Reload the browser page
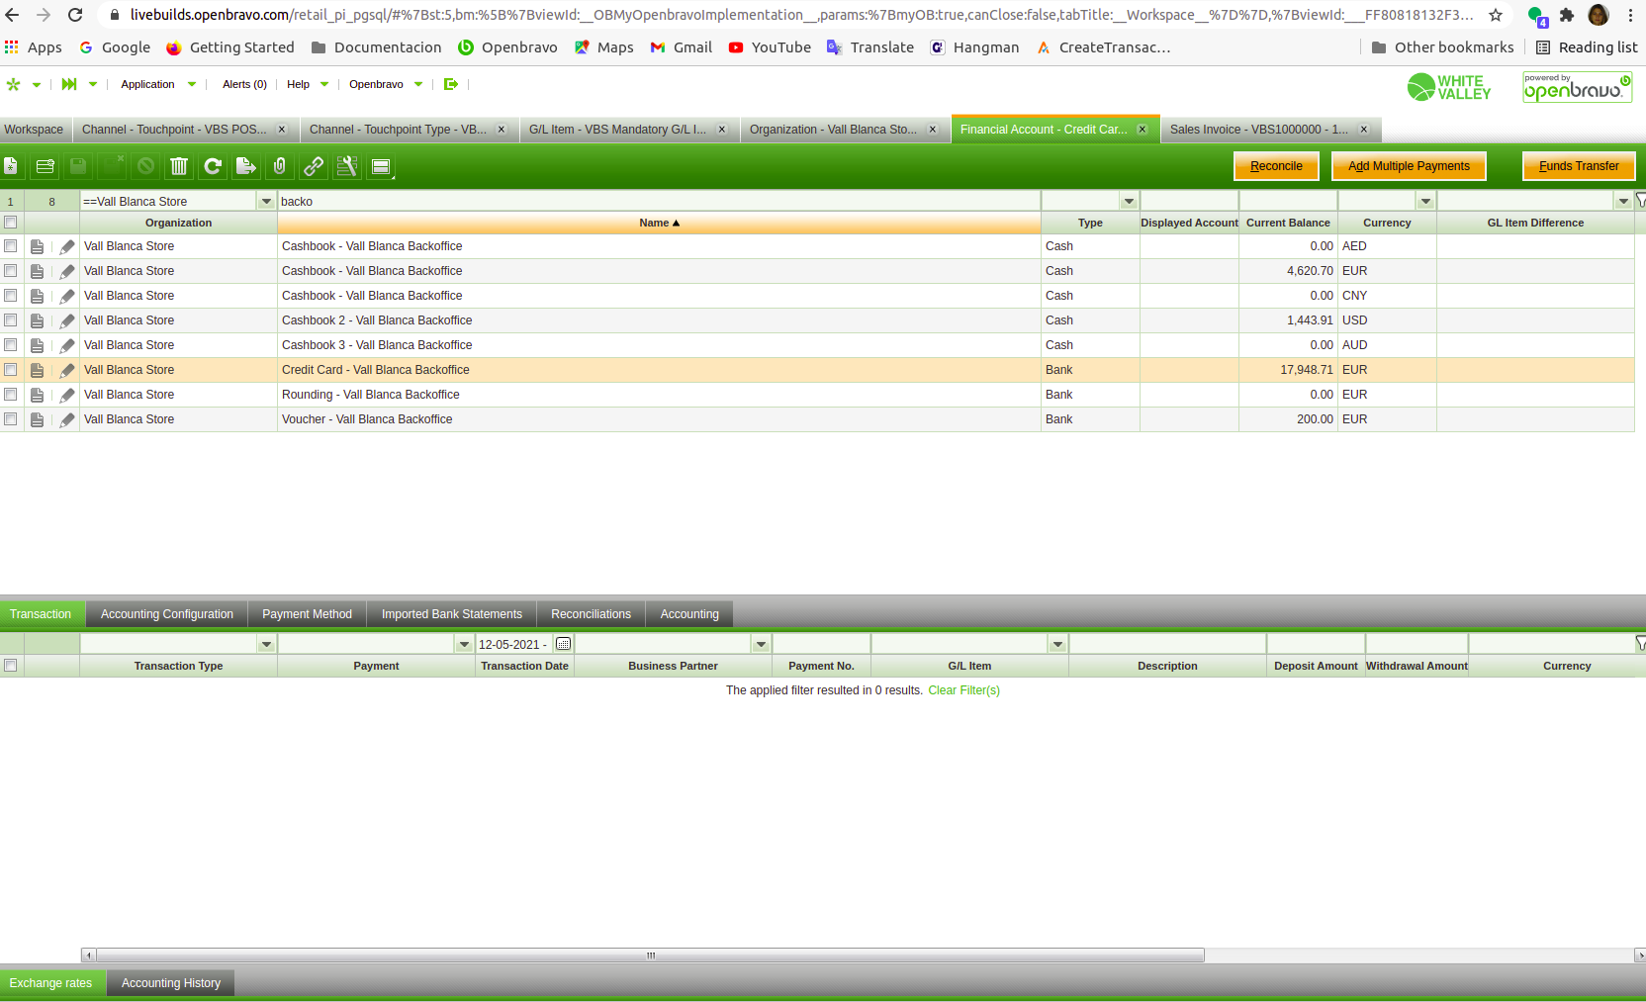Image resolution: width=1646 pixels, height=1002 pixels. coord(75,15)
